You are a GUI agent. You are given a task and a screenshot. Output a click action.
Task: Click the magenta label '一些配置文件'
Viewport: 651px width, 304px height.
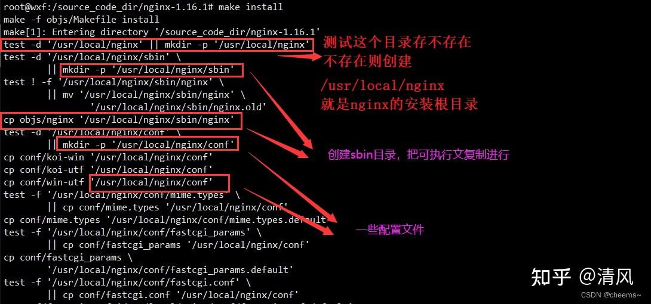[x=390, y=229]
